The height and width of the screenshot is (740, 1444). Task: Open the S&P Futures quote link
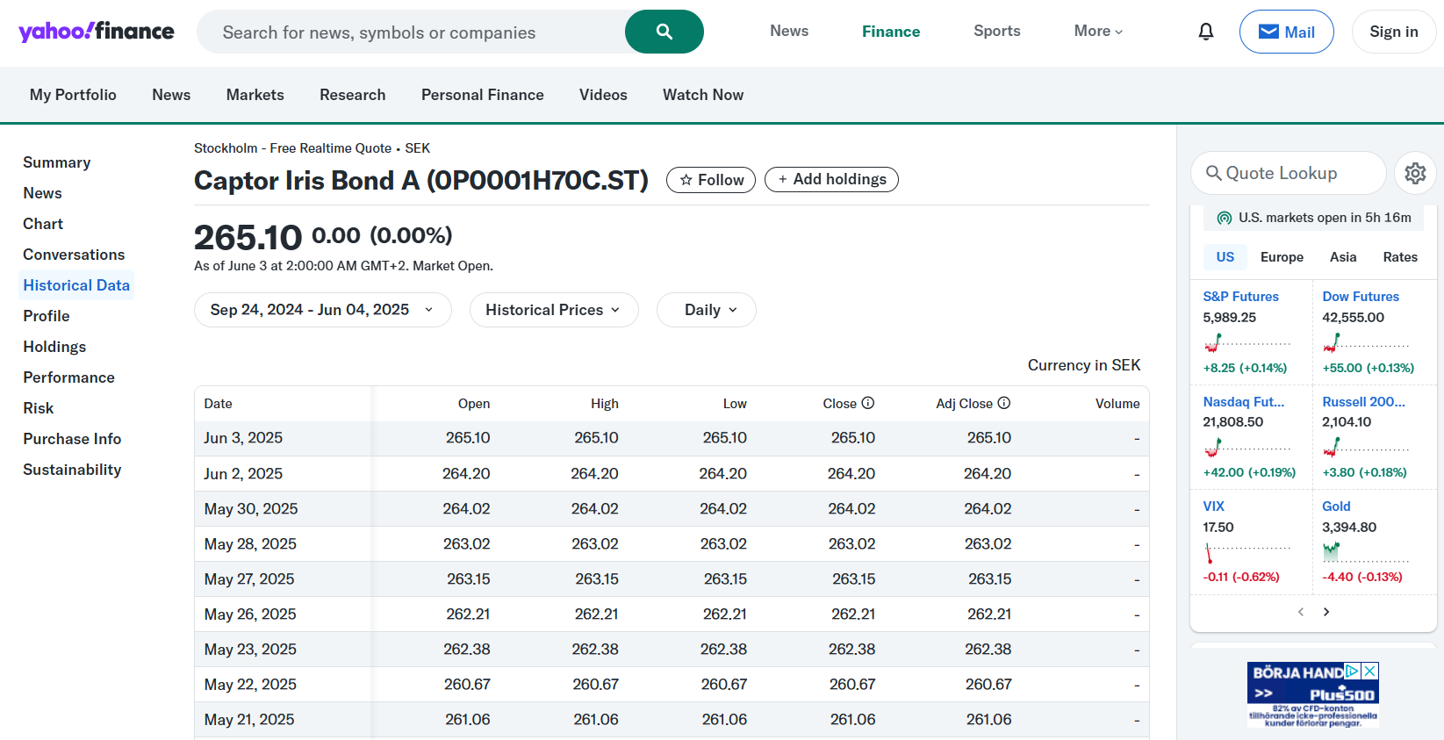[1240, 297]
